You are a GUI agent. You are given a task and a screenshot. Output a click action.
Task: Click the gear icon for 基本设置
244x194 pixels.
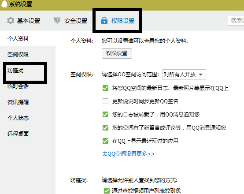11,21
